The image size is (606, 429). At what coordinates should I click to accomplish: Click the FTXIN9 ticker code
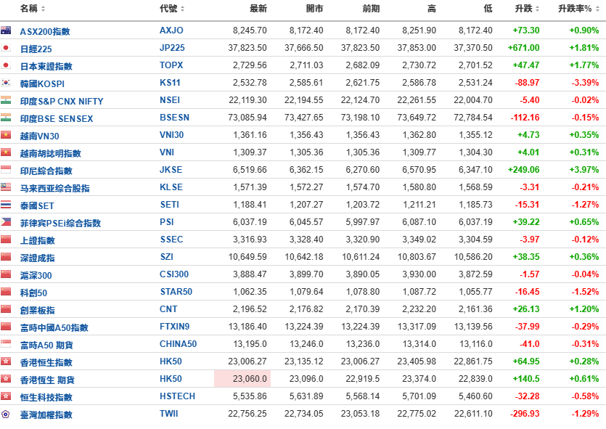(x=174, y=326)
